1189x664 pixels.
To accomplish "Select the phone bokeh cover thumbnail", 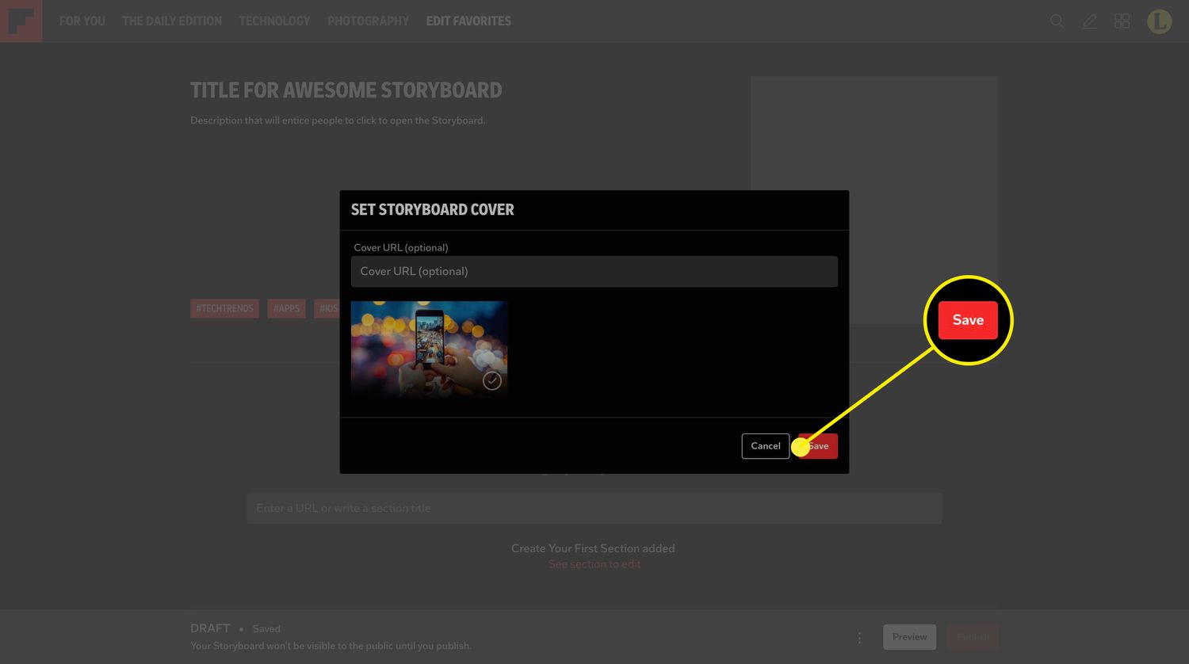I will coord(429,347).
